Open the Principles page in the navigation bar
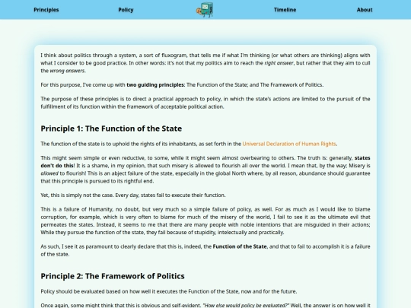 [46, 10]
